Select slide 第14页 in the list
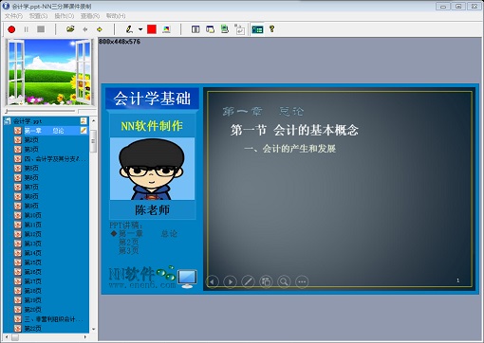484x343 pixels. click(x=33, y=253)
